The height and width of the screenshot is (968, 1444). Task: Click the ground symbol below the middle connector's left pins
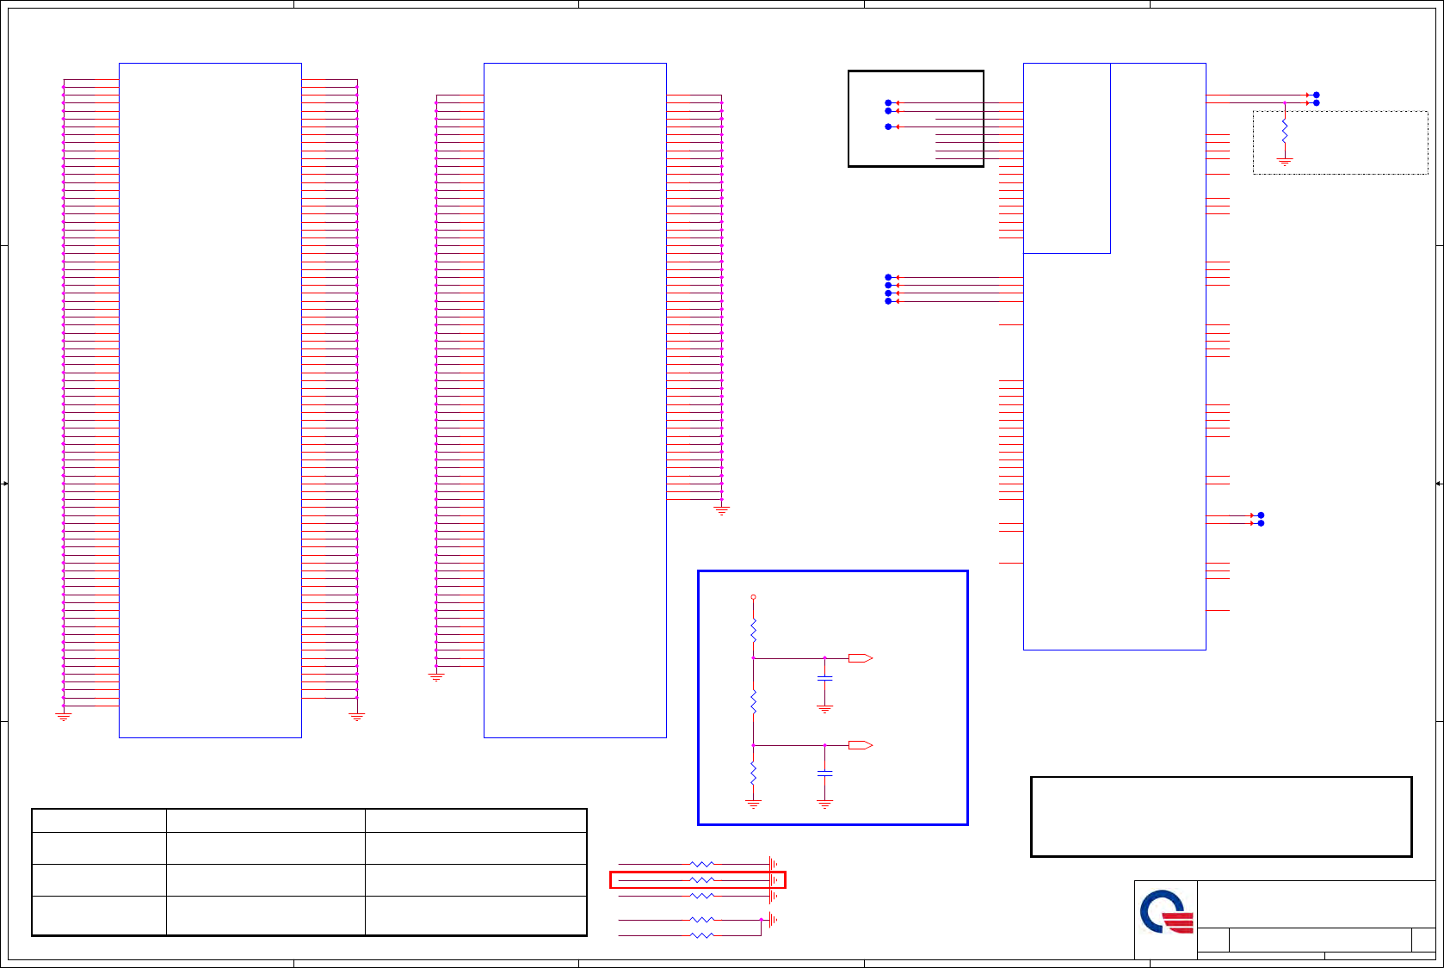tap(436, 678)
